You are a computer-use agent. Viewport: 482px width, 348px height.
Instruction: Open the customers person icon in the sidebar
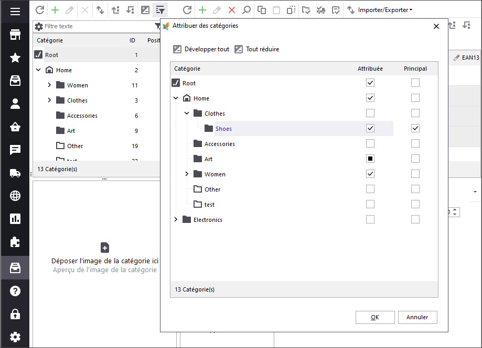pyautogui.click(x=15, y=104)
